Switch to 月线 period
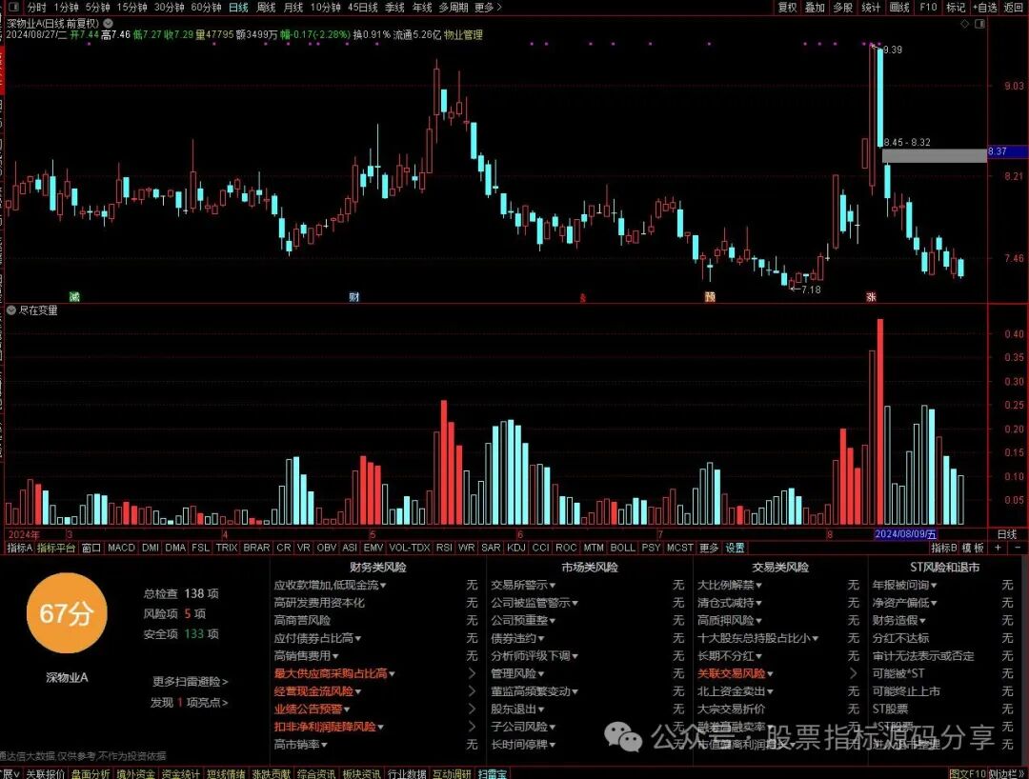 click(x=293, y=8)
